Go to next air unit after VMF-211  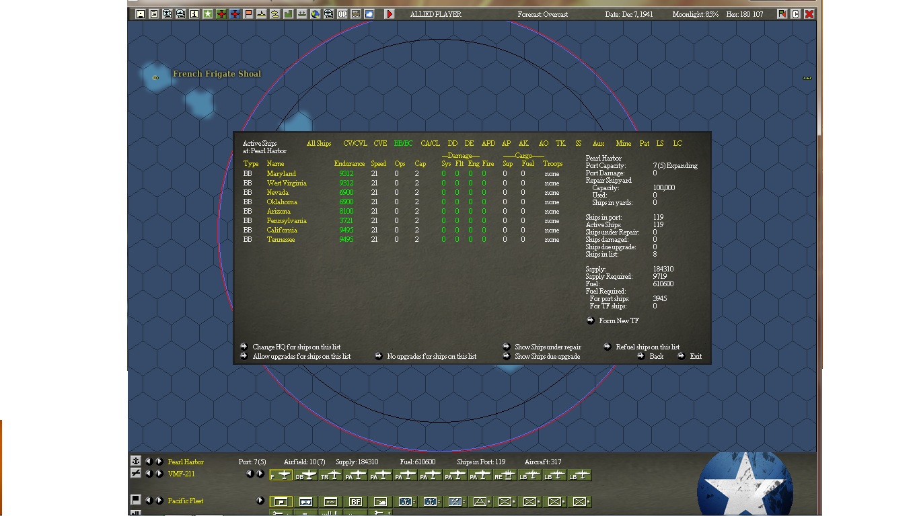(159, 474)
